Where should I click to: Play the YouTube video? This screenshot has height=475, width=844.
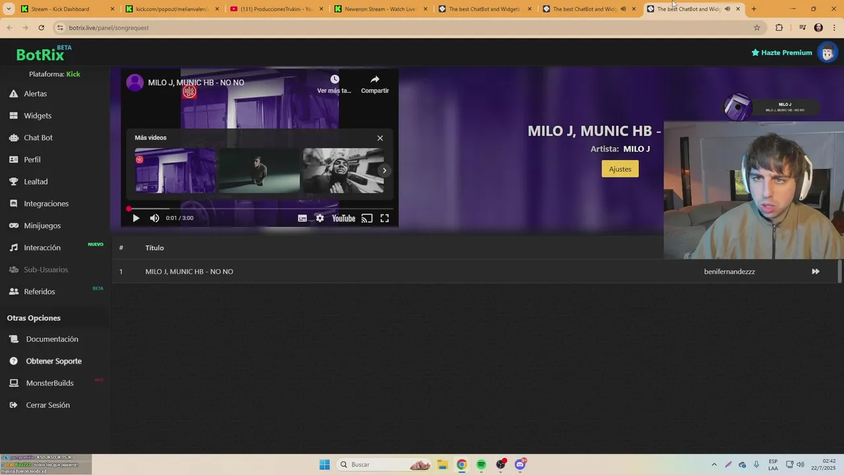click(x=136, y=218)
